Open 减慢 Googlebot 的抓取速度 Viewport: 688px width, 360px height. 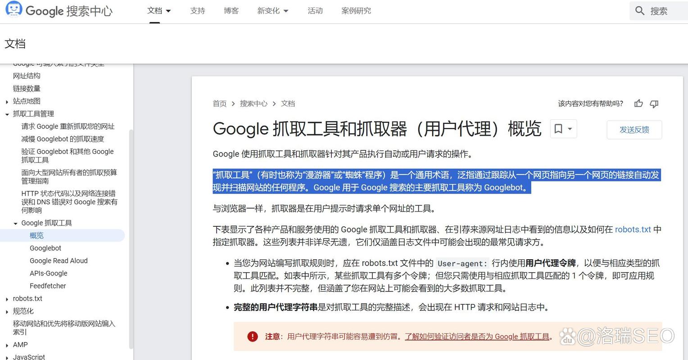63,139
